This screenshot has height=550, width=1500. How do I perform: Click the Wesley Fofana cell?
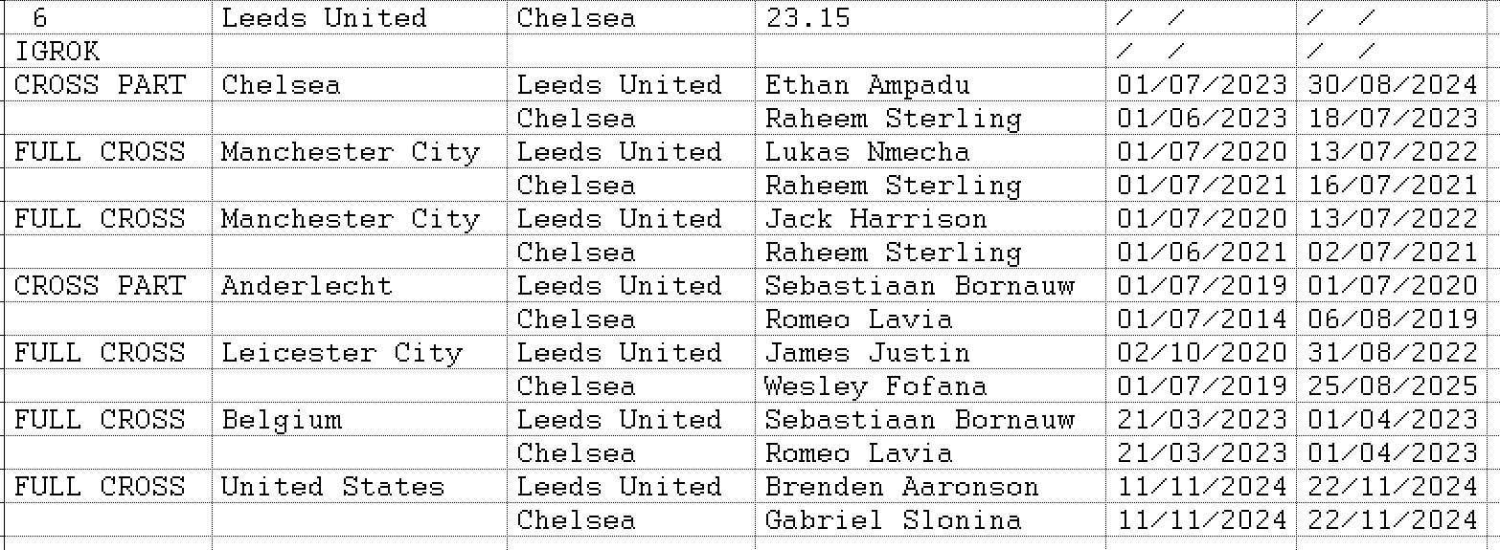click(875, 386)
